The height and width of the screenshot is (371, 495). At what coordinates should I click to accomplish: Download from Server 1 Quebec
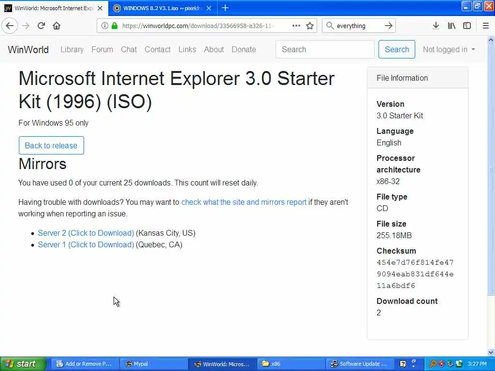click(x=86, y=245)
